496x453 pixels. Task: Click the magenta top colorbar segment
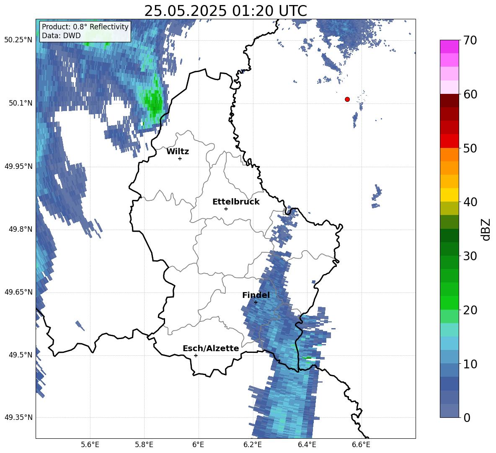coord(449,47)
